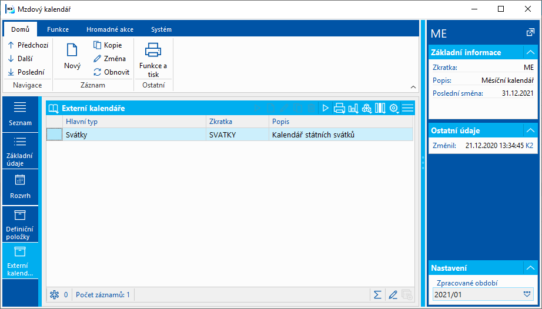
Task: Go to Předchozí record
Action: click(28, 45)
